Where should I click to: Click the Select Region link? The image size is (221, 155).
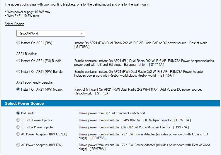(14, 24)
